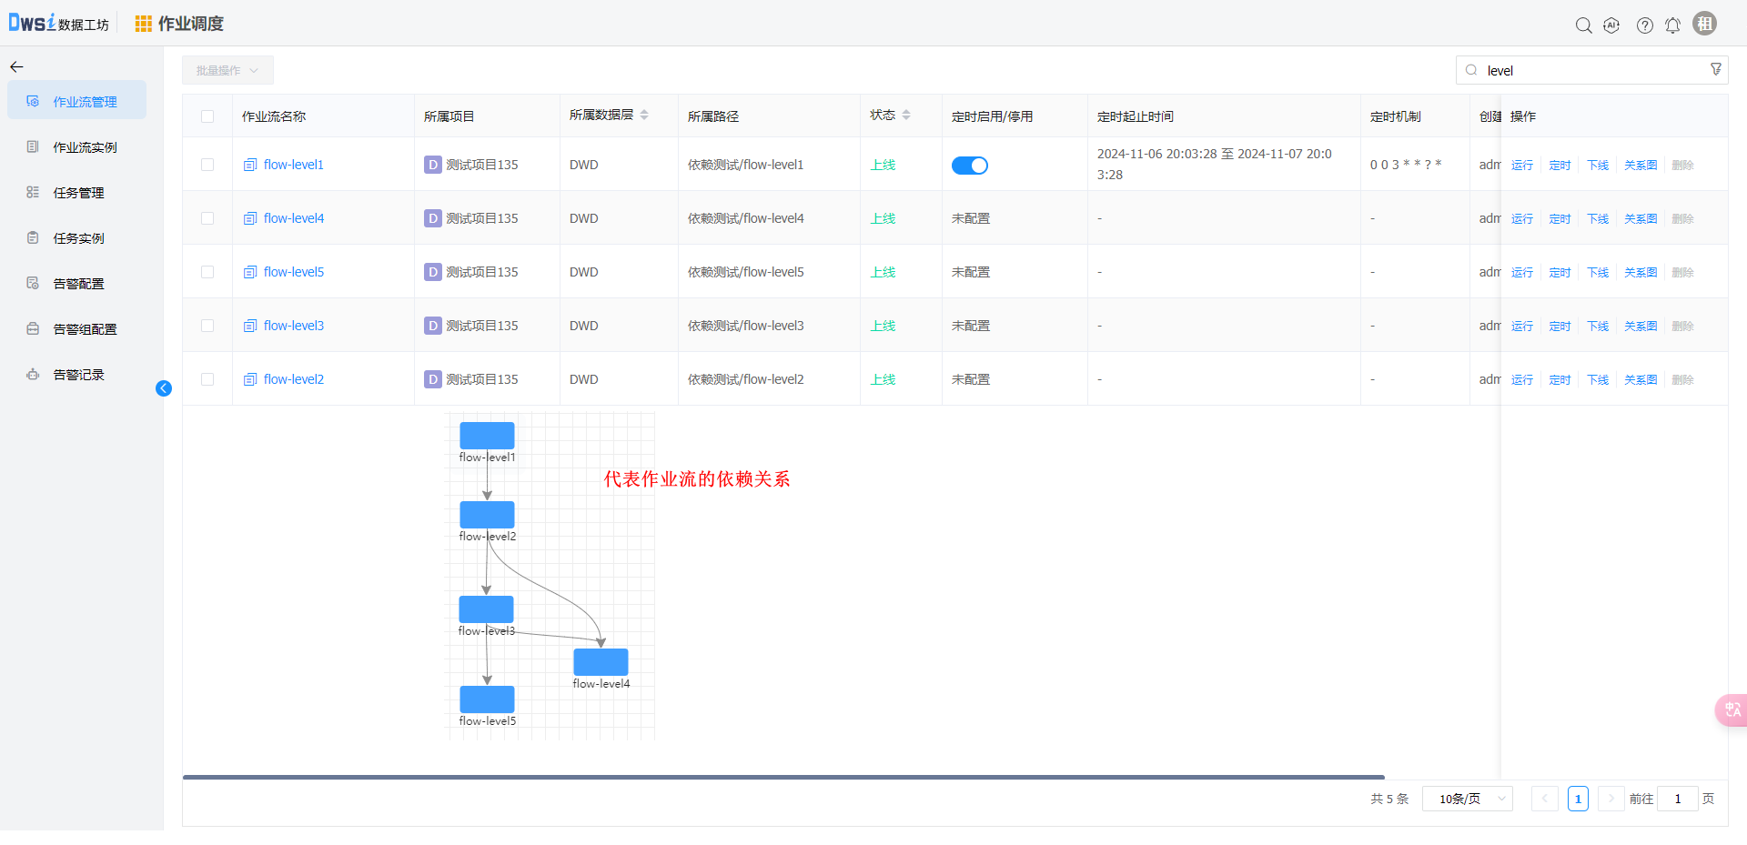The height and width of the screenshot is (845, 1747).
Task: Open the notifications bell icon
Action: (1672, 25)
